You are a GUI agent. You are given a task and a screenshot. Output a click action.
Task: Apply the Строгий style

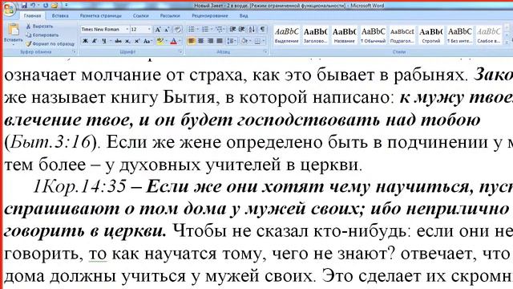click(431, 35)
